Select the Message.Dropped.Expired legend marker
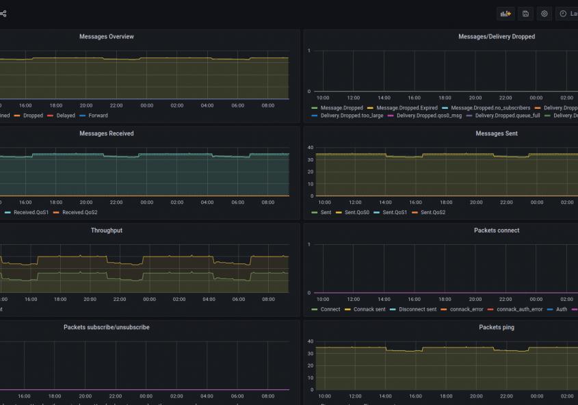The height and width of the screenshot is (405, 578). click(371, 109)
